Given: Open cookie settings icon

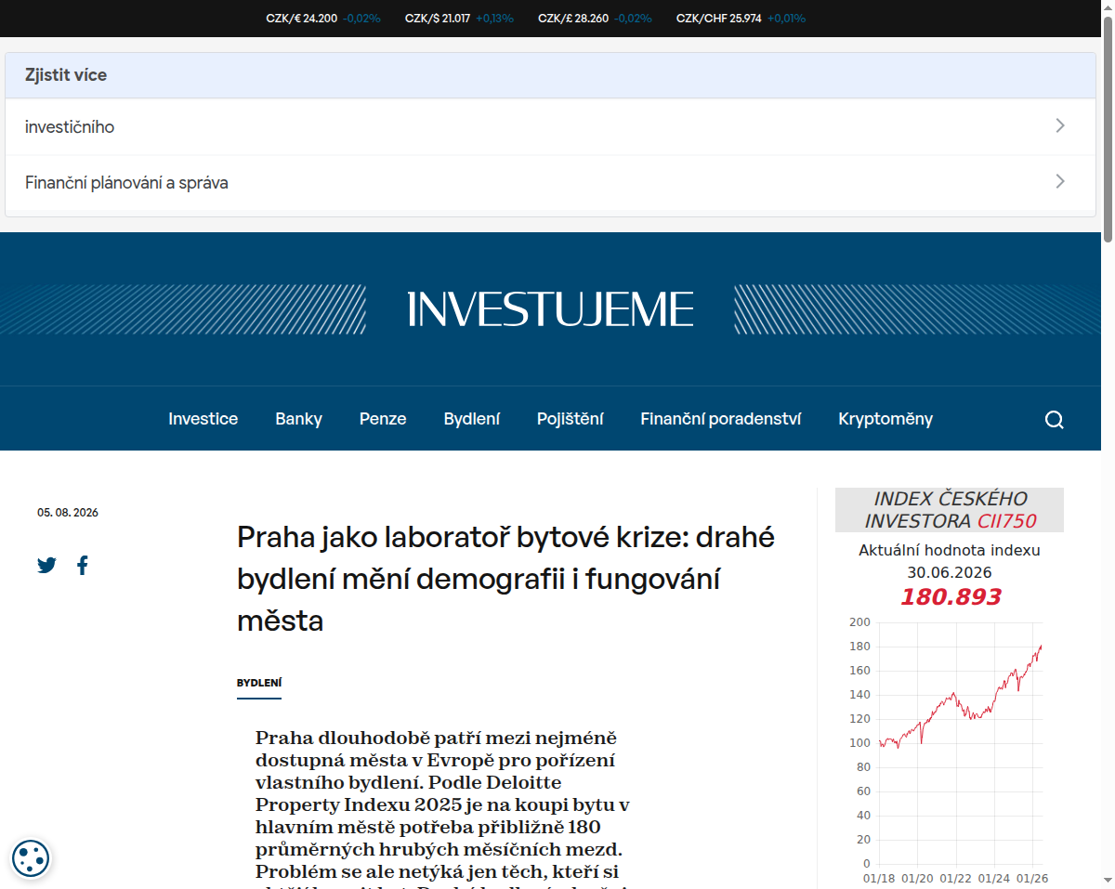Looking at the screenshot, I should click(31, 858).
